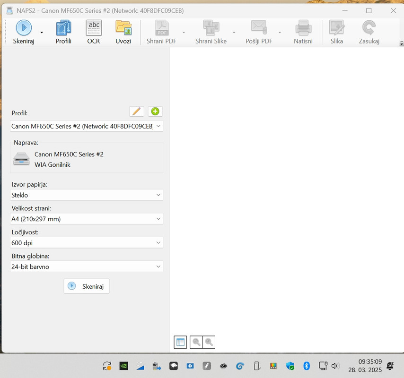This screenshot has width=404, height=378.
Task: Click the "Canon MF650C Series #2" device name
Action: (x=69, y=155)
